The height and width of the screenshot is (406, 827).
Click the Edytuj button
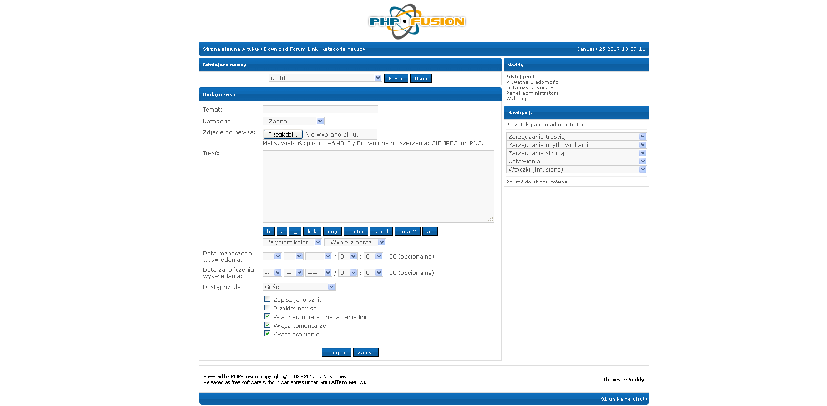396,78
